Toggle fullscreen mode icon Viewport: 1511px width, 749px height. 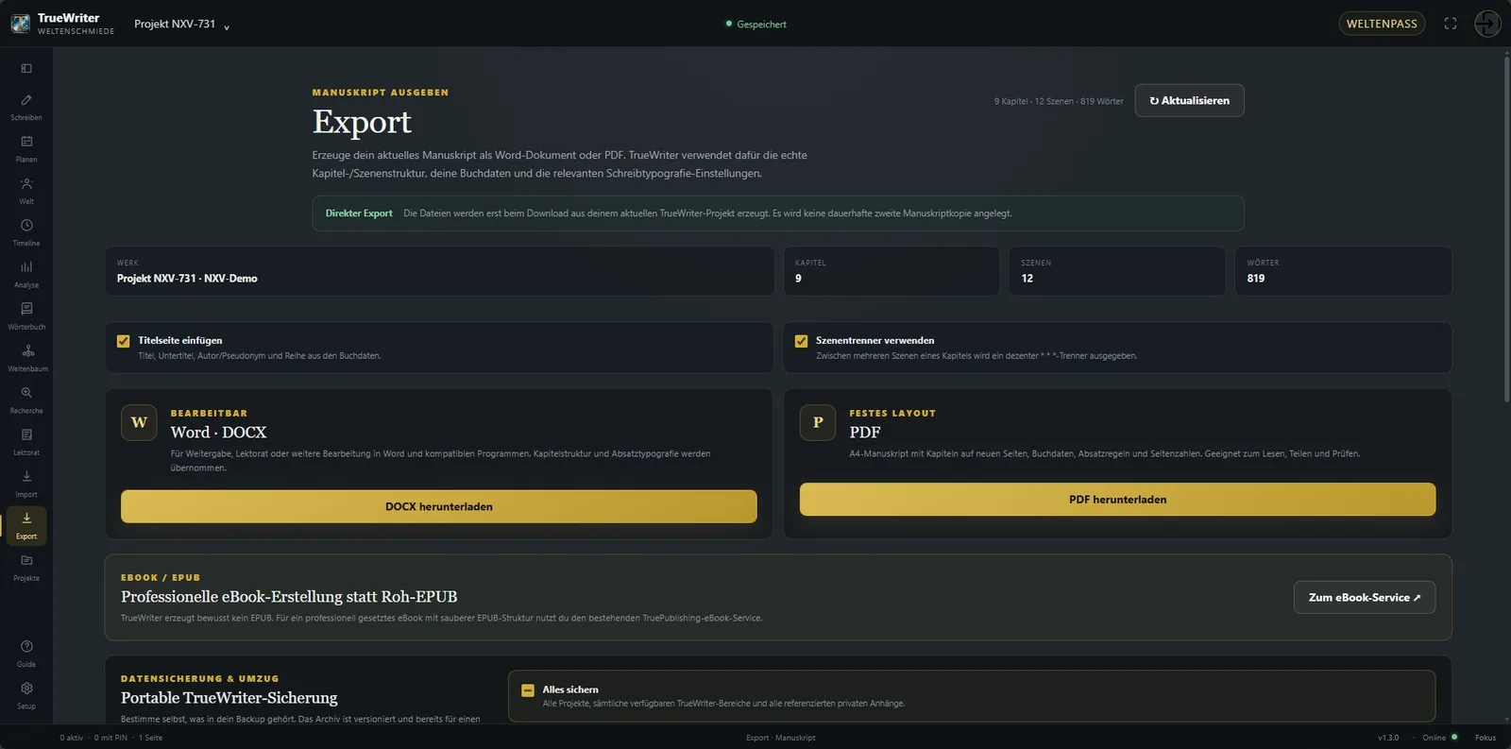tap(1451, 24)
